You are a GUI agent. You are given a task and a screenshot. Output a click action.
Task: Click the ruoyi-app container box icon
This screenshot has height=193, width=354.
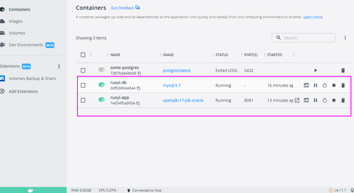101,100
